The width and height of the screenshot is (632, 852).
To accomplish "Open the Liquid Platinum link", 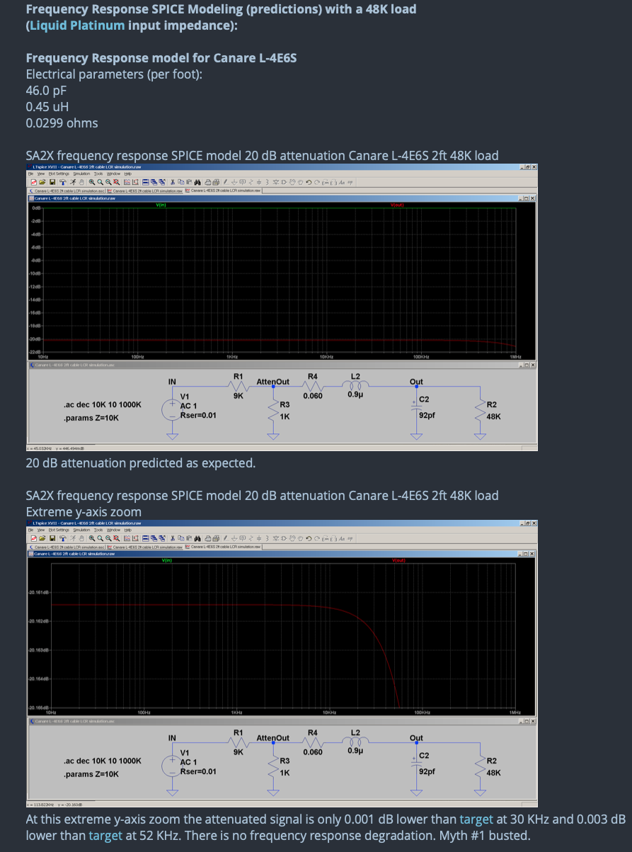I will 77,25.
